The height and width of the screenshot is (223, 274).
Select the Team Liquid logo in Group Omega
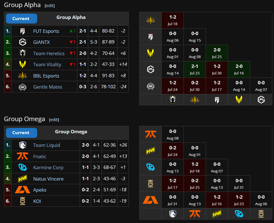tap(22, 145)
